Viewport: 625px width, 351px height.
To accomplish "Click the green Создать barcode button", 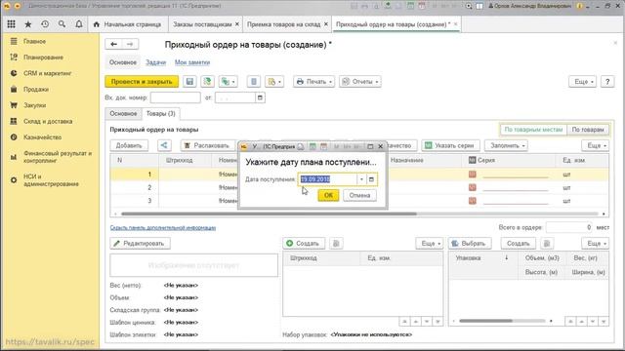I will point(304,244).
